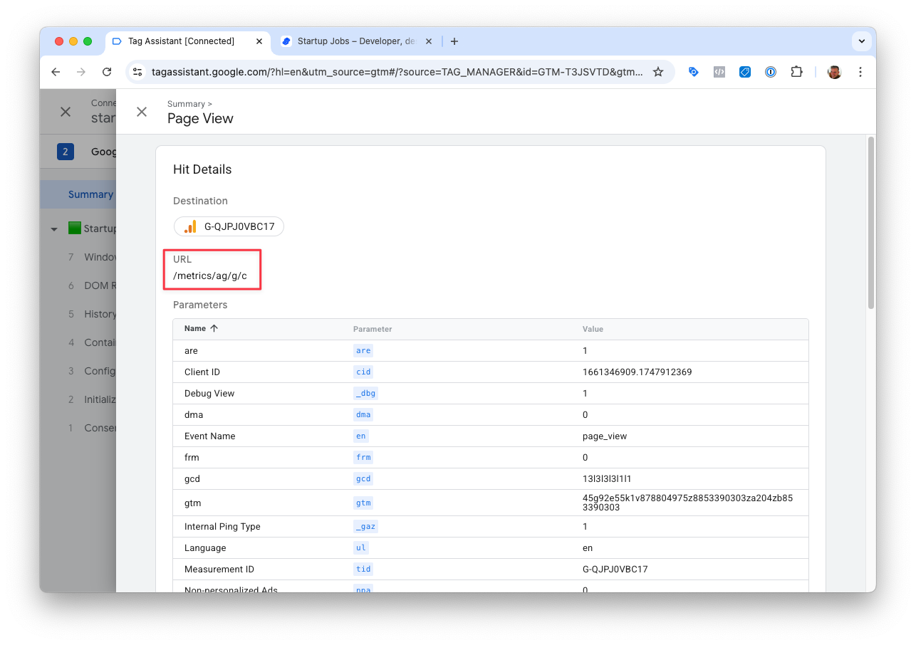916x645 pixels.
Task: Open the gray code brackets extension
Action: [x=719, y=72]
